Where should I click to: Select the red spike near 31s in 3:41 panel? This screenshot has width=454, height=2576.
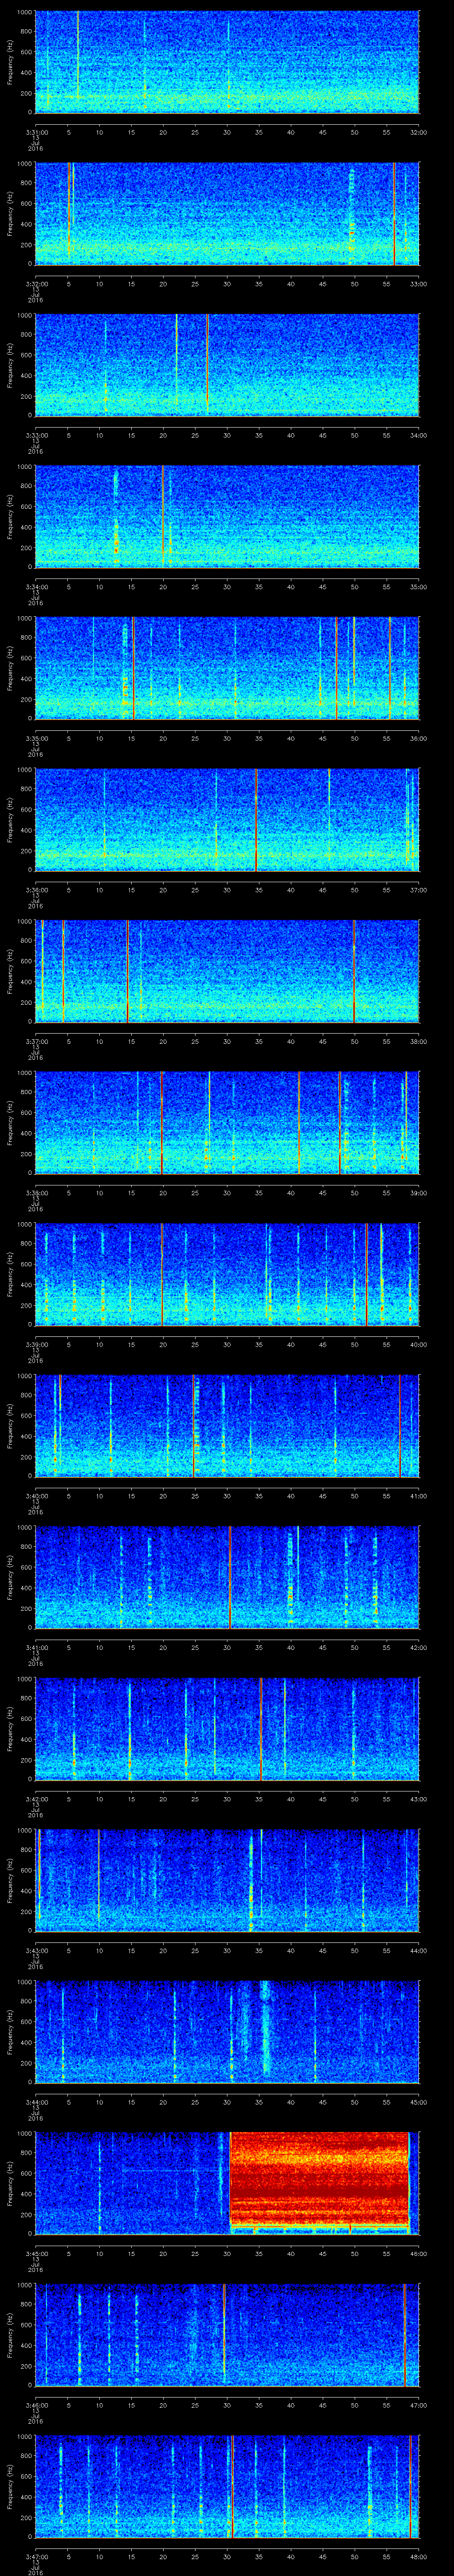click(231, 1577)
